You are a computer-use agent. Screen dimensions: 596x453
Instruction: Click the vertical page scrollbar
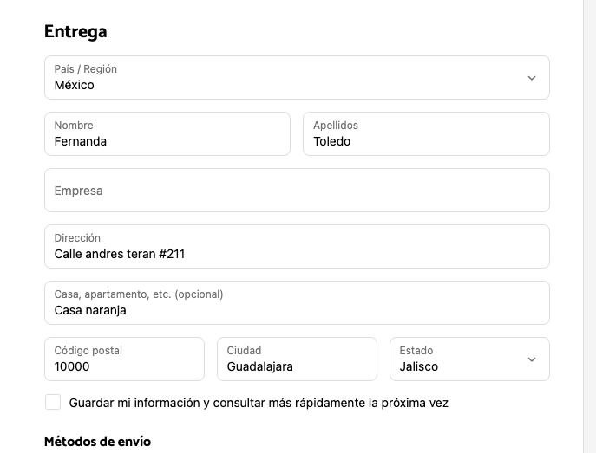589,225
